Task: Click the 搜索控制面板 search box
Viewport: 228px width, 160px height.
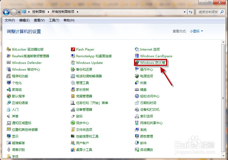Action: coord(210,12)
